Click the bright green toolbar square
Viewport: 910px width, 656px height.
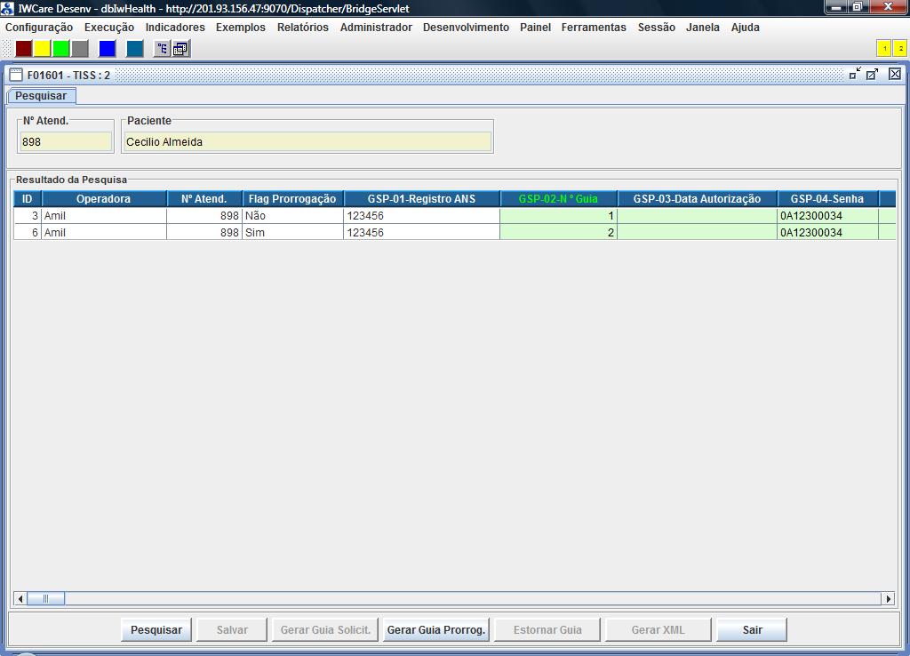point(61,49)
